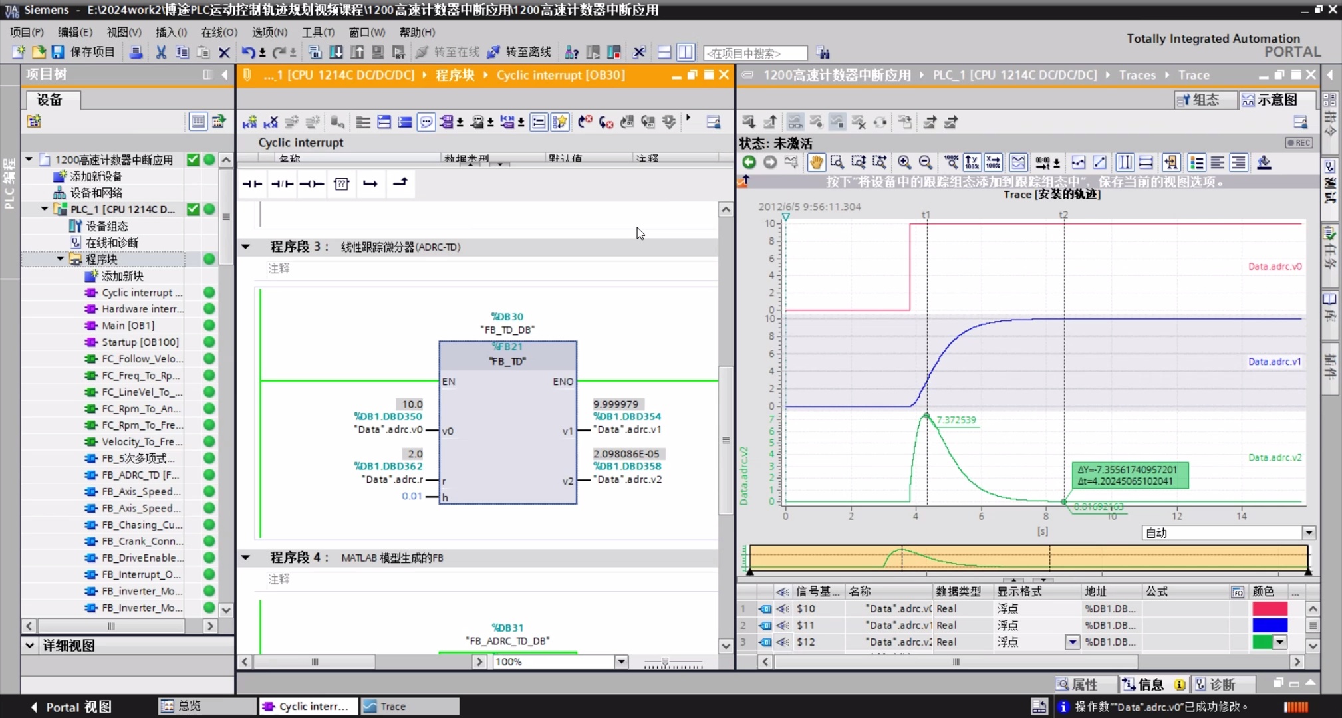This screenshot has width=1342, height=718.
Task: Click the zoom selection magnifier icon
Action: pyautogui.click(x=837, y=162)
